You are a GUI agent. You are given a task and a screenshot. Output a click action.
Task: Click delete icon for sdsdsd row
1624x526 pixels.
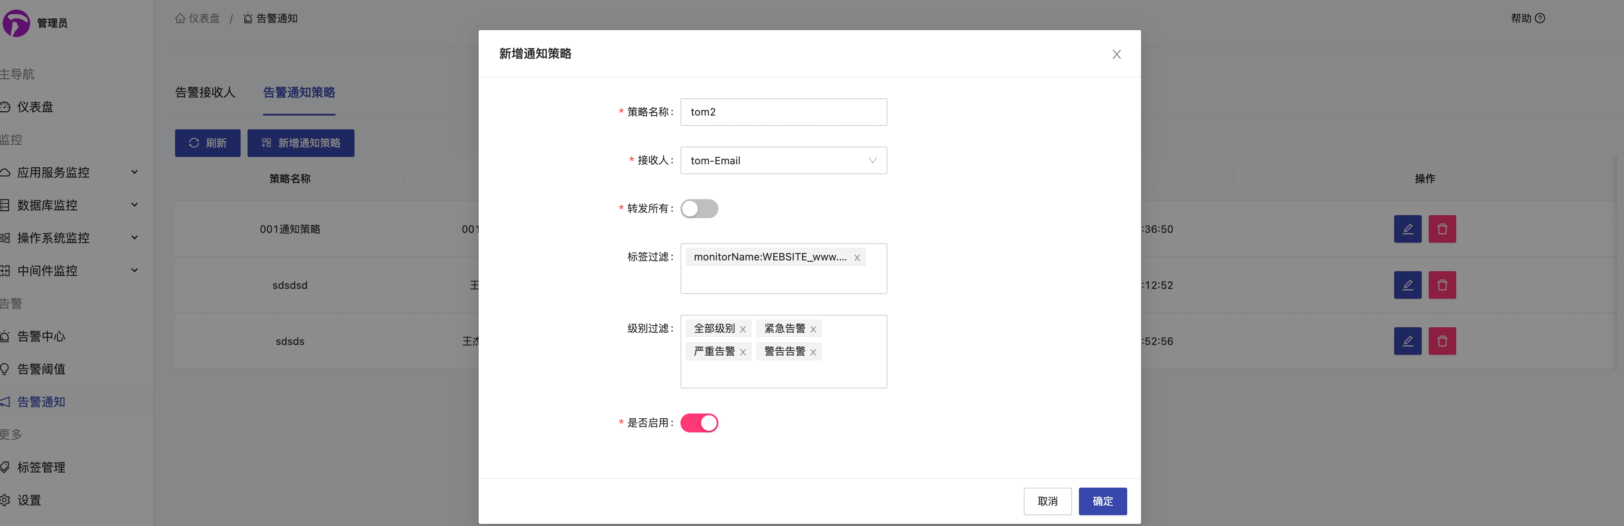point(1442,285)
